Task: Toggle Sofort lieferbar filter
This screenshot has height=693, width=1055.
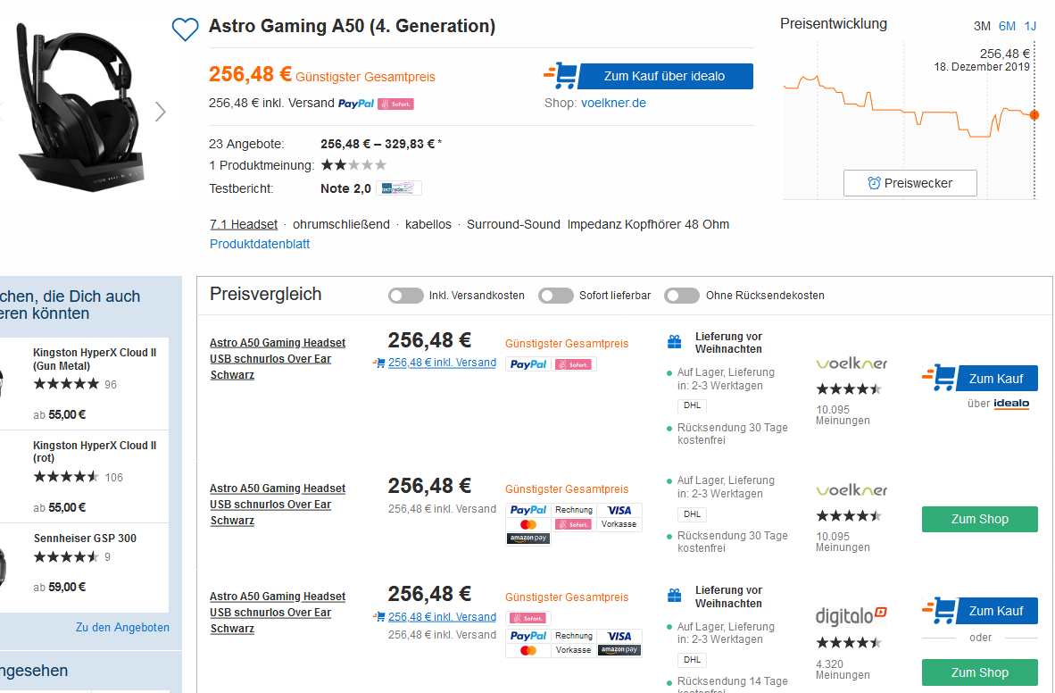Action: [556, 296]
